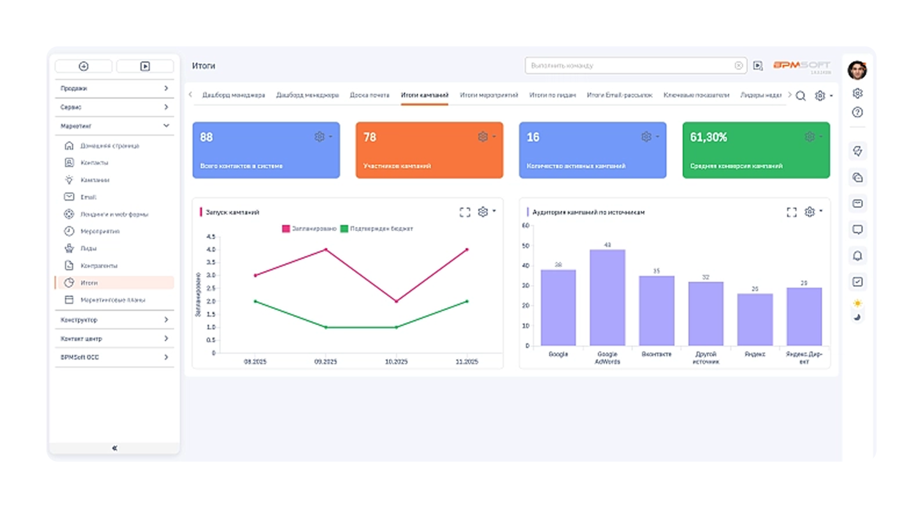Screen dimensions: 923x508
Task: Switch to the Итоги мероприятий tab
Action: tap(489, 95)
